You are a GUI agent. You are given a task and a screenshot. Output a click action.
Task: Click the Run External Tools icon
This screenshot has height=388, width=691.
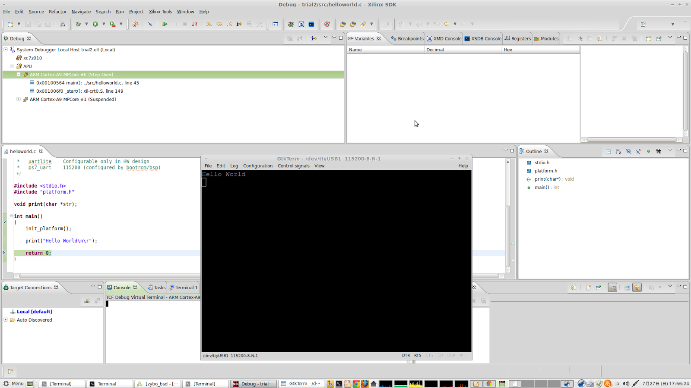(113, 24)
